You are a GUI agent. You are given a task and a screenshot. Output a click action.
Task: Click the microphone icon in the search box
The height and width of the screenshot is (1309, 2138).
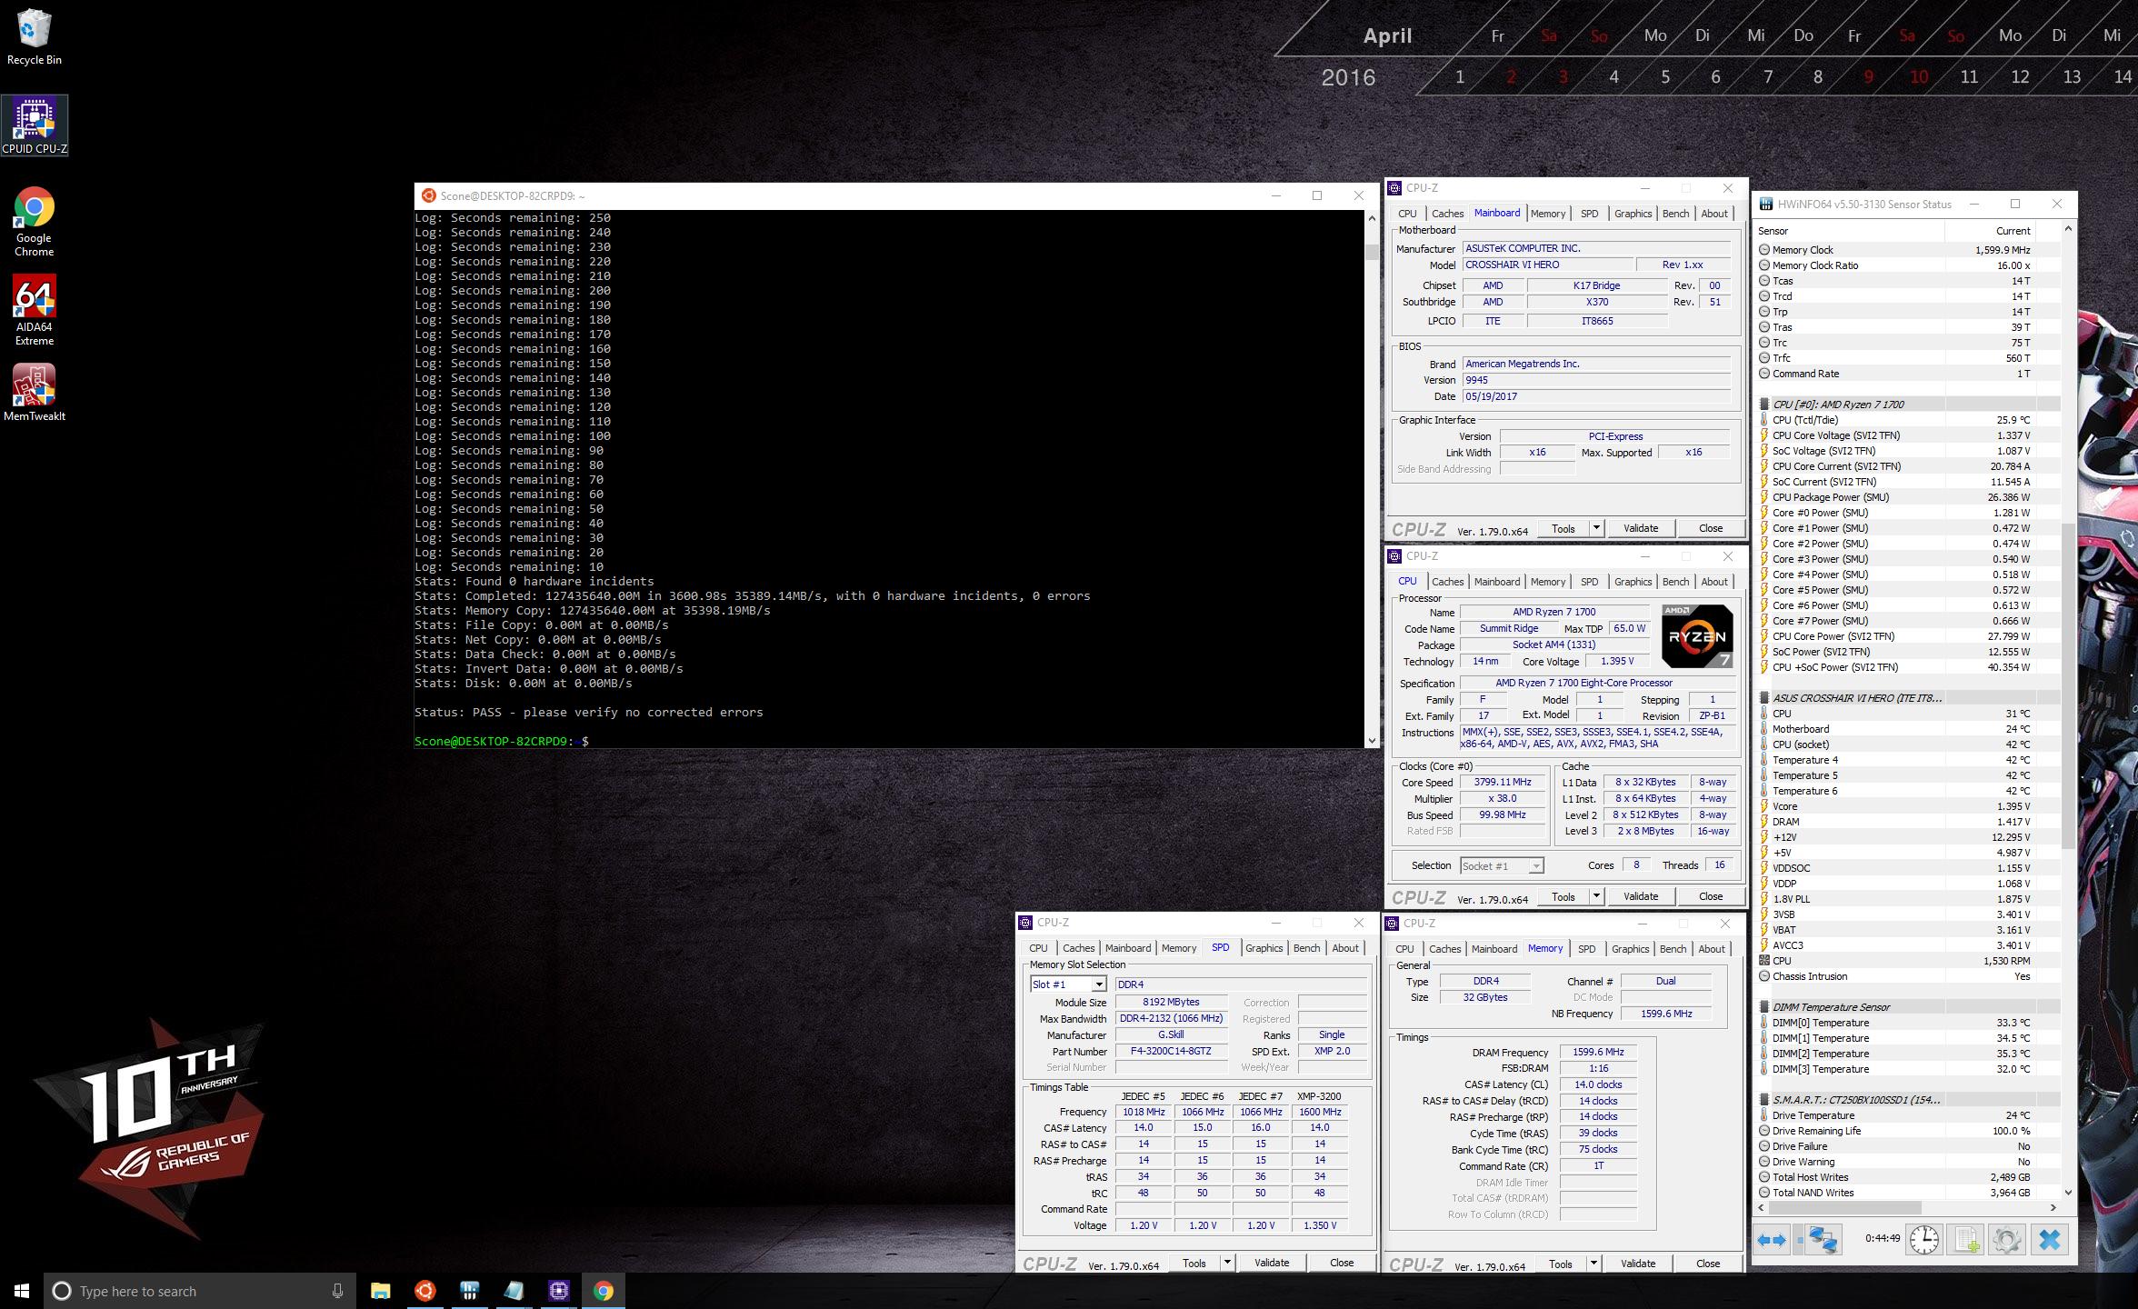[337, 1291]
